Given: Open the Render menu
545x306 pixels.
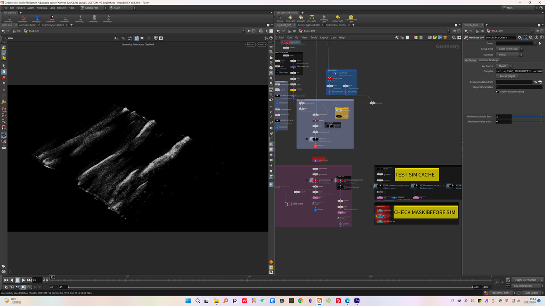Looking at the screenshot, I should coord(20,8).
